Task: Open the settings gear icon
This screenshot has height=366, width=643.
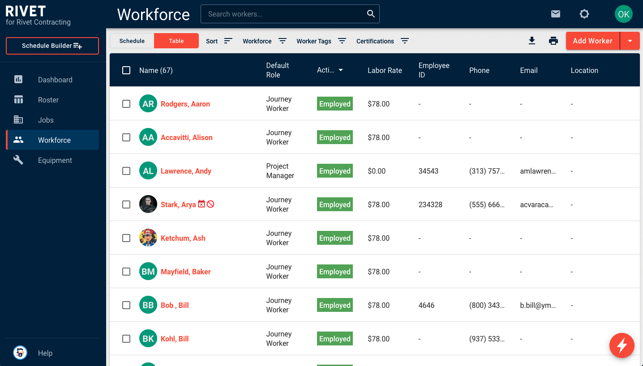Action: click(x=584, y=14)
